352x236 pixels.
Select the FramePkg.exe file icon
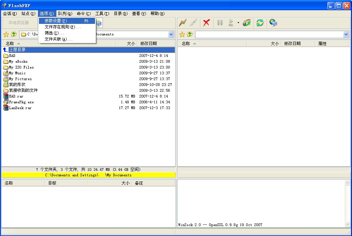coord(5,102)
